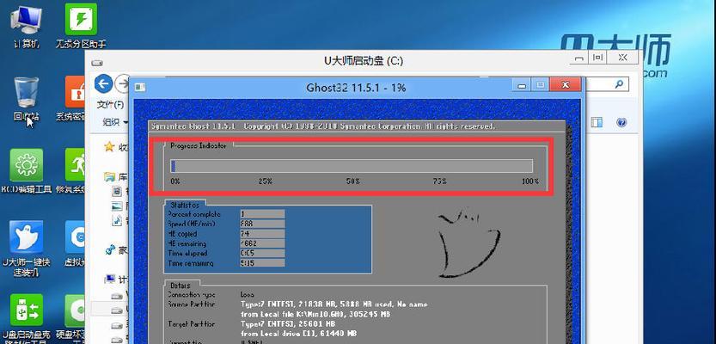Click the 25% mark below progress bar
This screenshot has width=716, height=344.
click(265, 181)
